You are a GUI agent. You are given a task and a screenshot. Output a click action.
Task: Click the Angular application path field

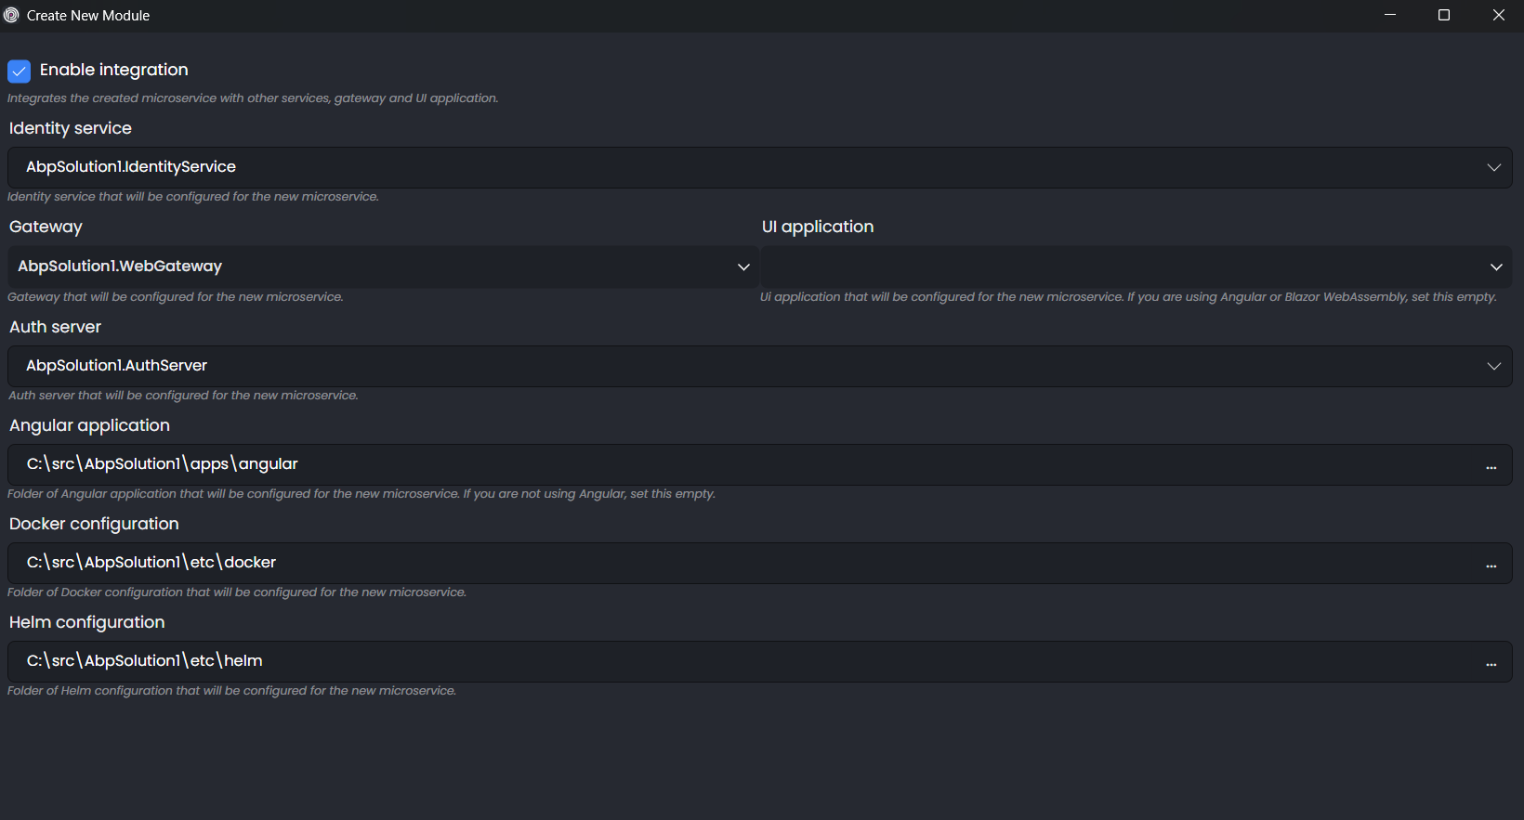[743, 464]
